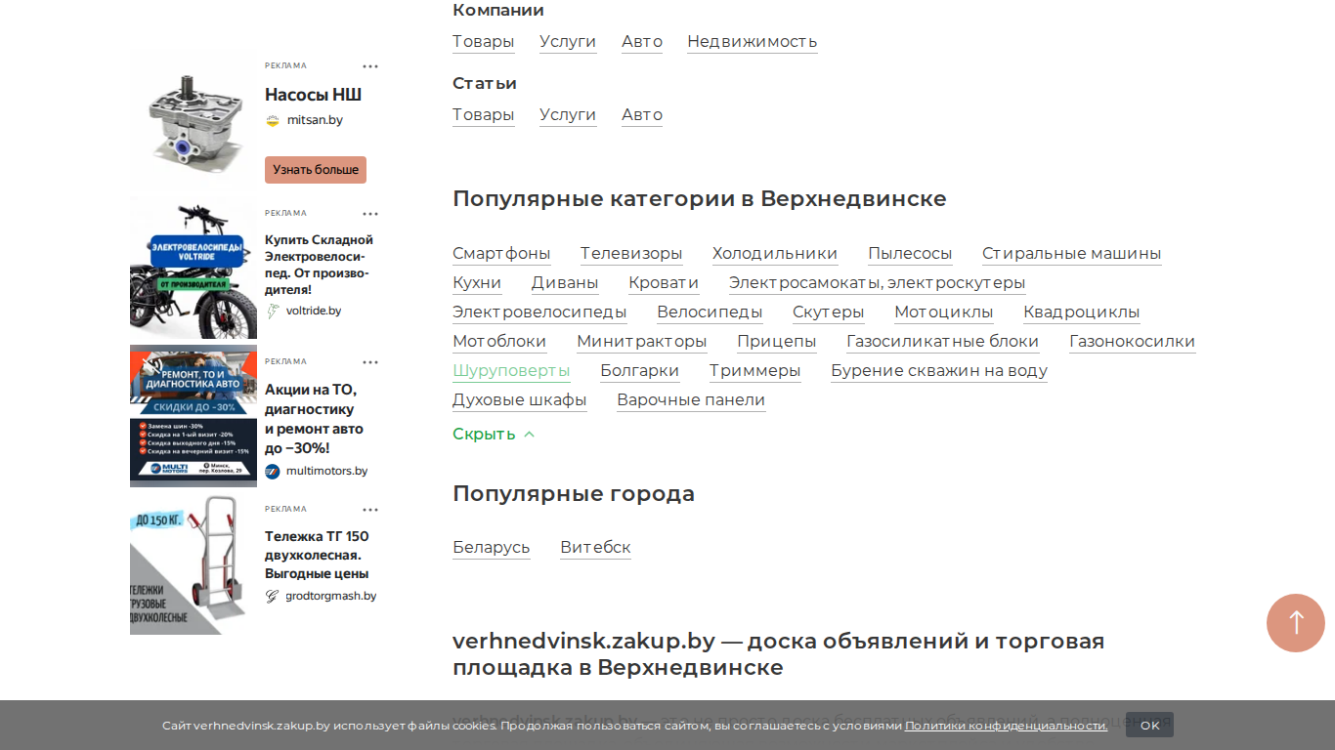Open the pump ad image thumbnail
The height and width of the screenshot is (750, 1335).
(x=194, y=120)
